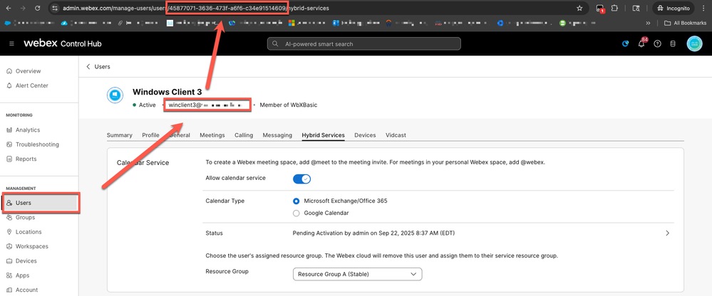Open the media control icon with red badge
The width and height of the screenshot is (712, 296).
[x=601, y=8]
